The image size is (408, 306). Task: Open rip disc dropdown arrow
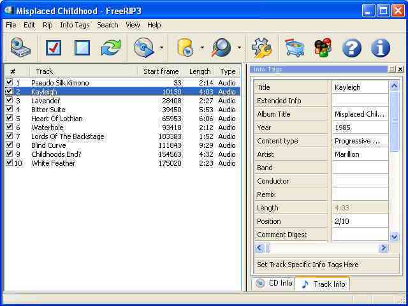point(161,48)
